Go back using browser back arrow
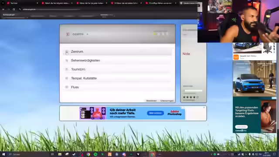The image size is (279, 157). [3, 9]
